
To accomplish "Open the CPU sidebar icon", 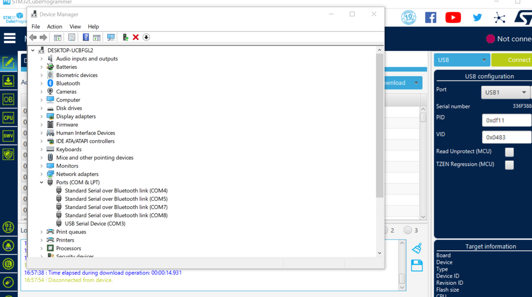I will tap(9, 118).
